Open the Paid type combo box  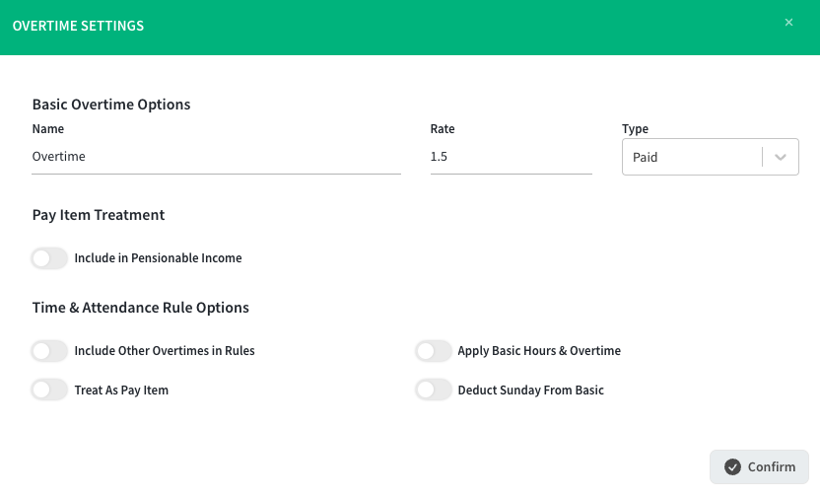click(x=711, y=157)
